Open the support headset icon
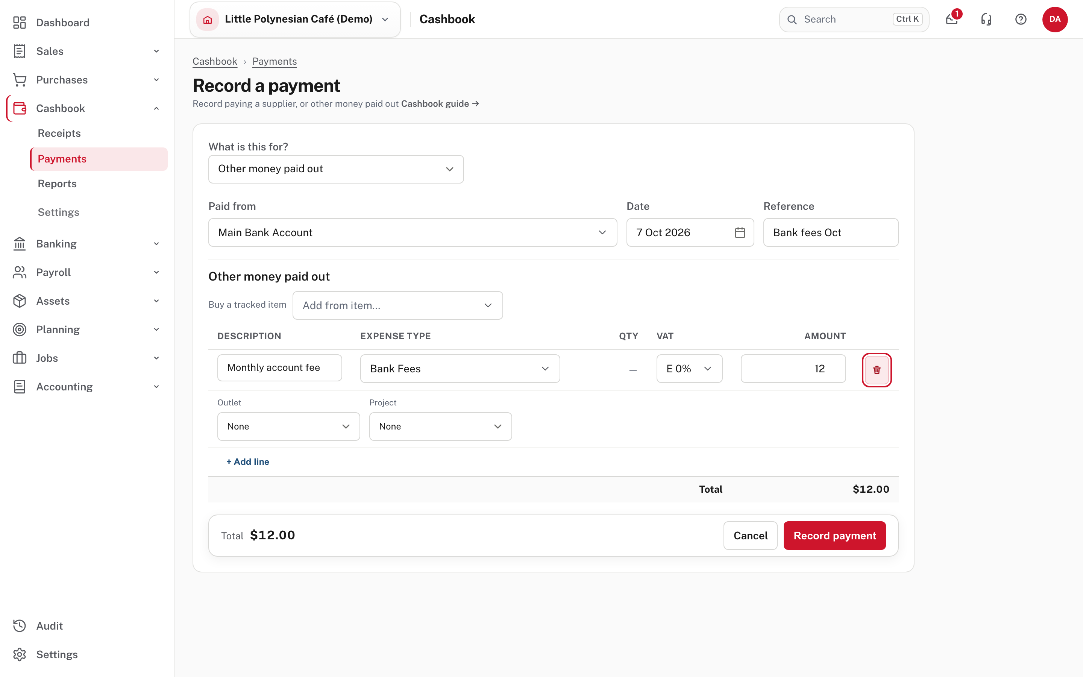This screenshot has width=1083, height=677. pos(986,19)
